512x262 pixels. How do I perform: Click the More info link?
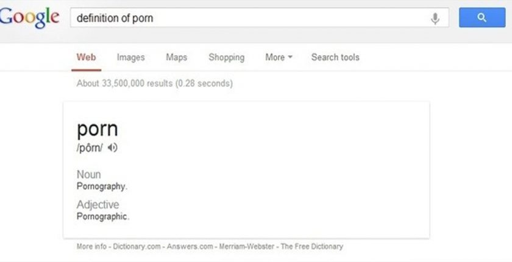(x=91, y=246)
